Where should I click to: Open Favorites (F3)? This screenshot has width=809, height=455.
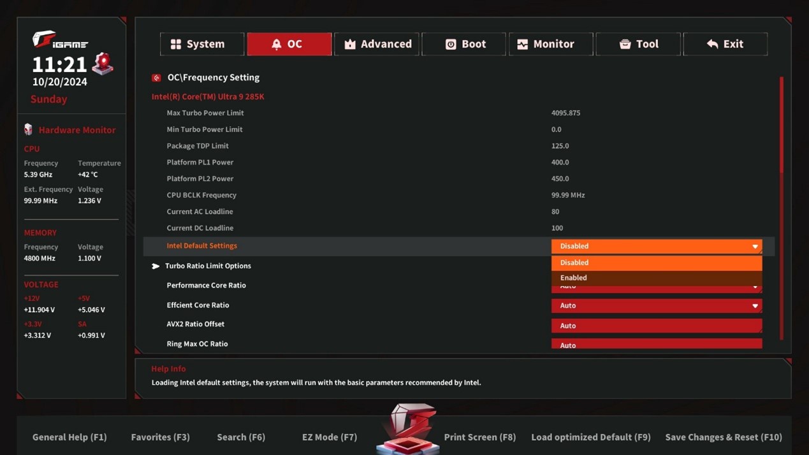161,437
